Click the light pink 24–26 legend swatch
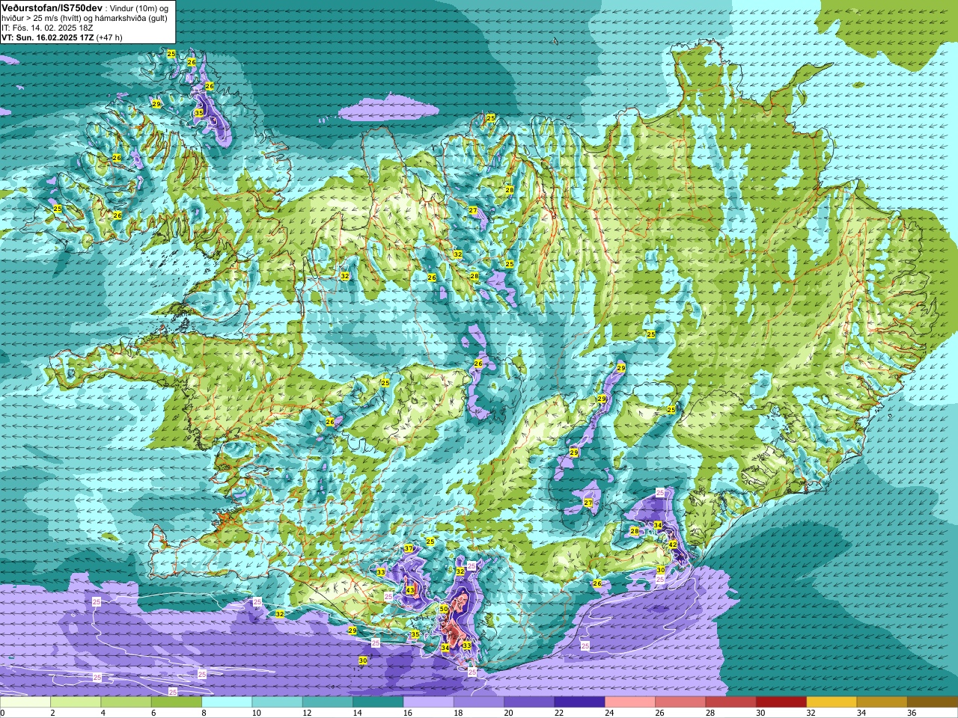Image resolution: width=958 pixels, height=718 pixels. [x=629, y=702]
